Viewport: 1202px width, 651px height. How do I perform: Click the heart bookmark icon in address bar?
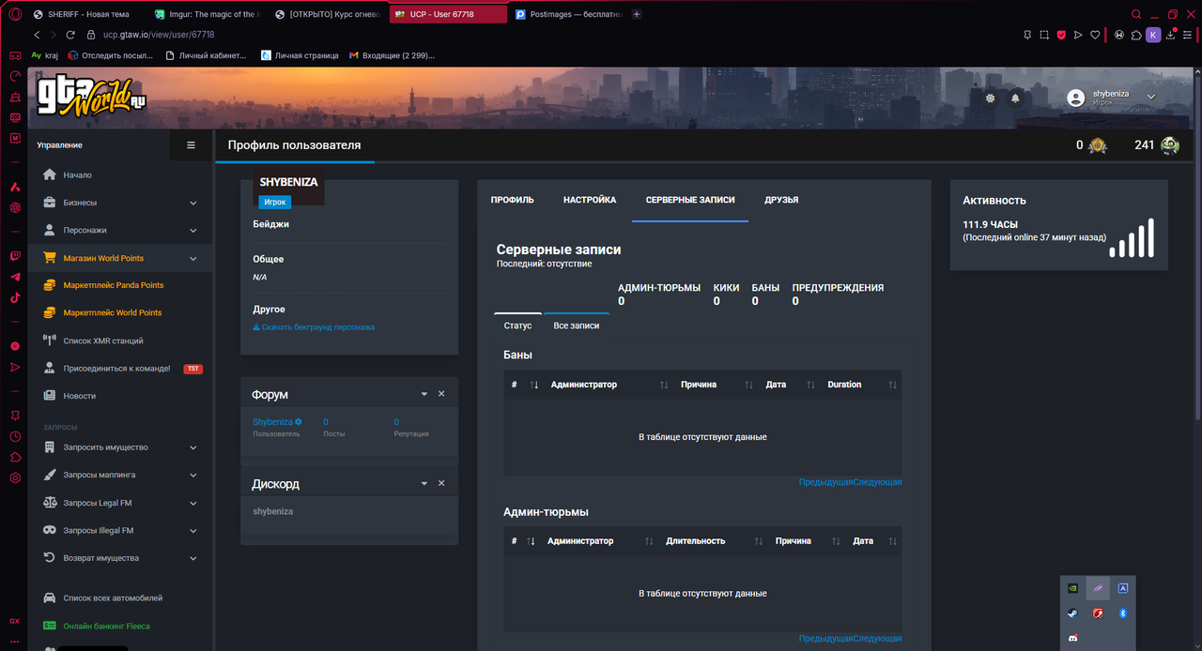pos(1095,35)
